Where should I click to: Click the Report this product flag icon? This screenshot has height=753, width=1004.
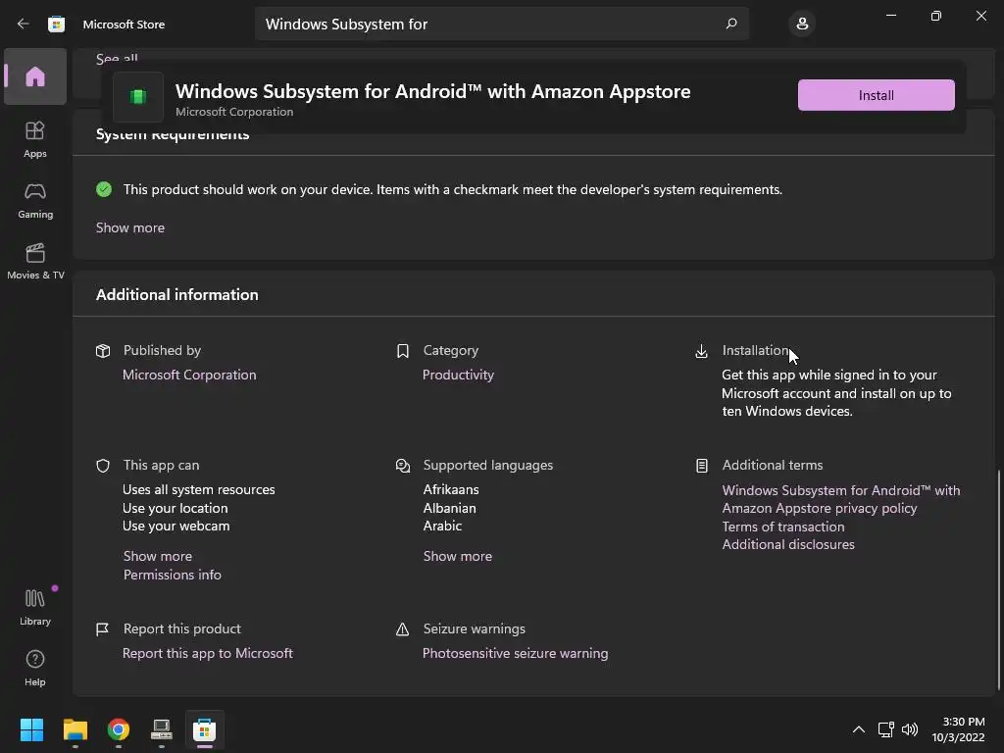102,629
